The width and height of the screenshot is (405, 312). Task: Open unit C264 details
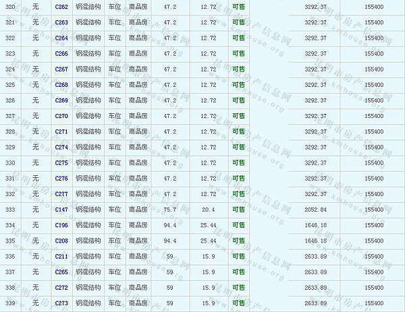point(61,38)
